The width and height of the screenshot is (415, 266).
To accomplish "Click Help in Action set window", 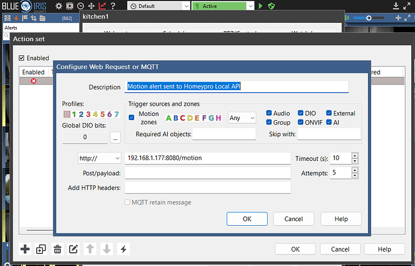I will pyautogui.click(x=384, y=249).
